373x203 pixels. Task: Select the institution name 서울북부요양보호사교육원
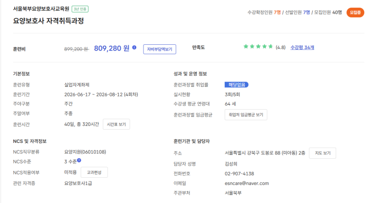[41, 9]
